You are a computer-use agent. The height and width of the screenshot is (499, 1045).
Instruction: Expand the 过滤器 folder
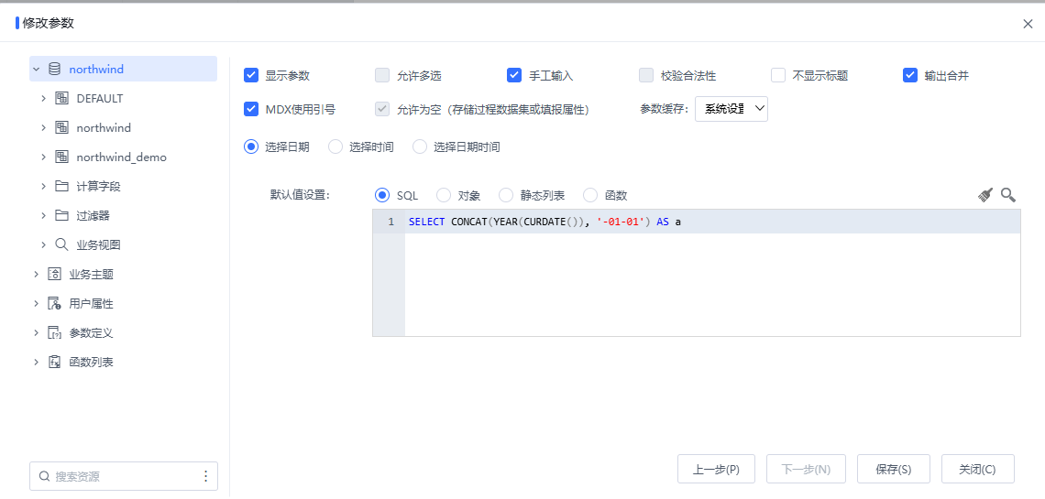tap(43, 215)
